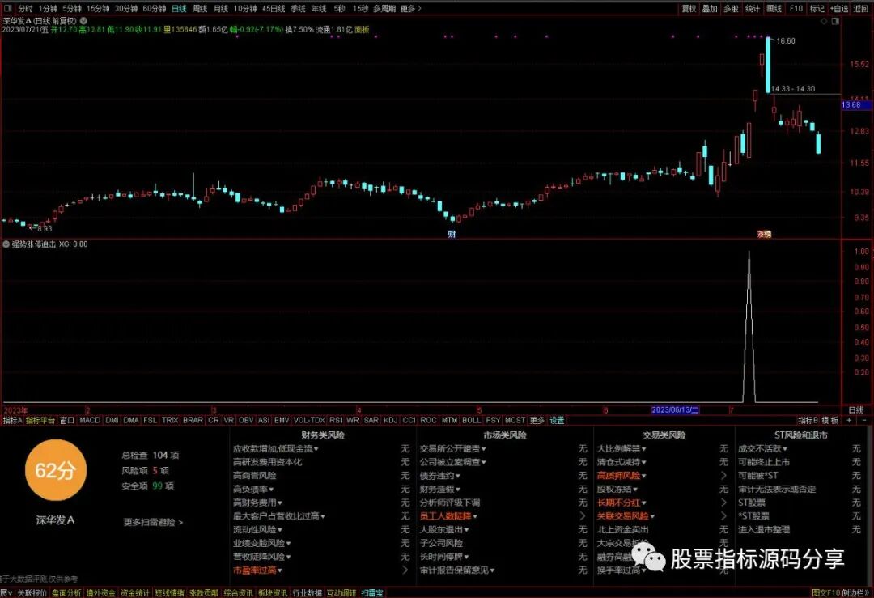Viewport: 874px width, 598px height.
Task: Expand 业绩变脸风险 dropdown
Action: (x=288, y=543)
